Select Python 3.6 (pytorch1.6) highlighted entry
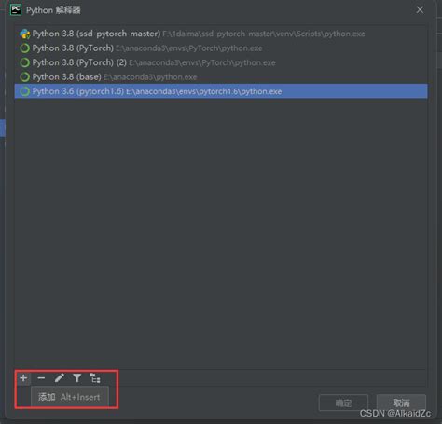This screenshot has width=442, height=424. point(221,91)
